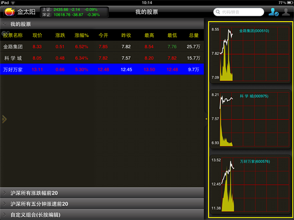Image resolution: width=294 pixels, height=220 pixels.
Task: Select the 科学城 stock row
Action: click(102, 58)
